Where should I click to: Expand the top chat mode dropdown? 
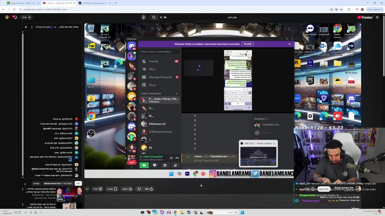coord(55,27)
